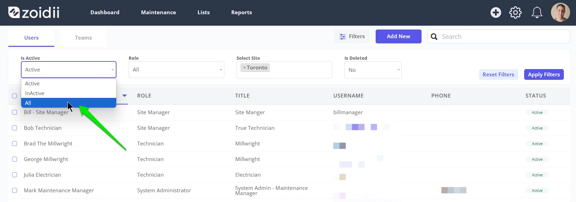Open the user profile avatar
Viewport: 576px width, 202px height.
pyautogui.click(x=560, y=12)
